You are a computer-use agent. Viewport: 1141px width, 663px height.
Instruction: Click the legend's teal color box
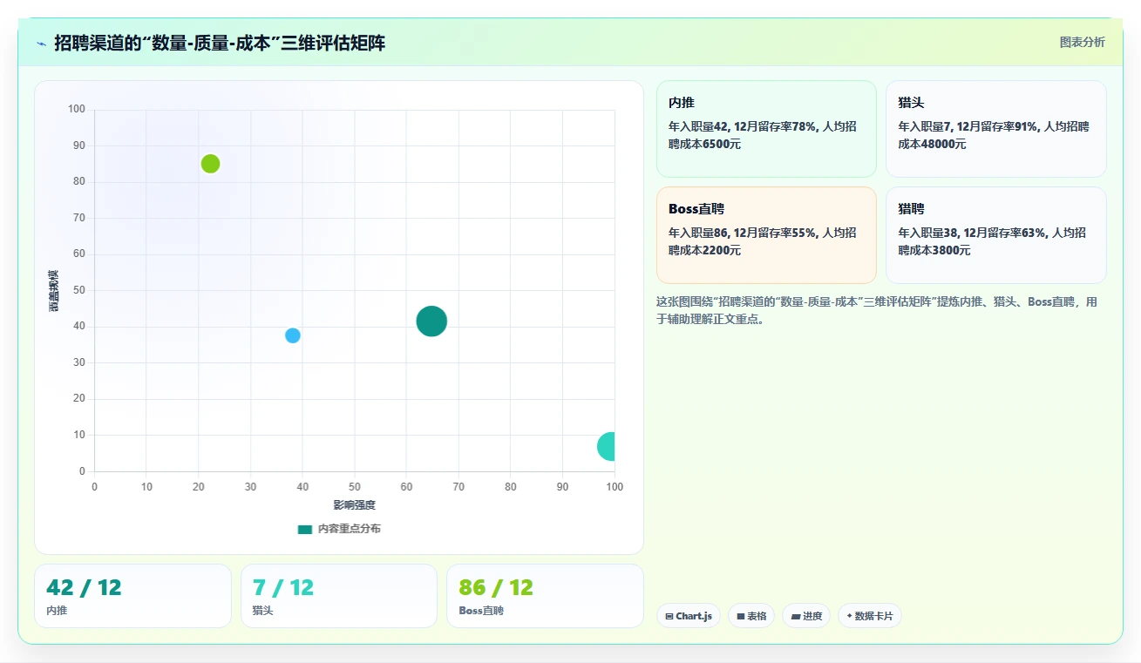pyautogui.click(x=304, y=529)
